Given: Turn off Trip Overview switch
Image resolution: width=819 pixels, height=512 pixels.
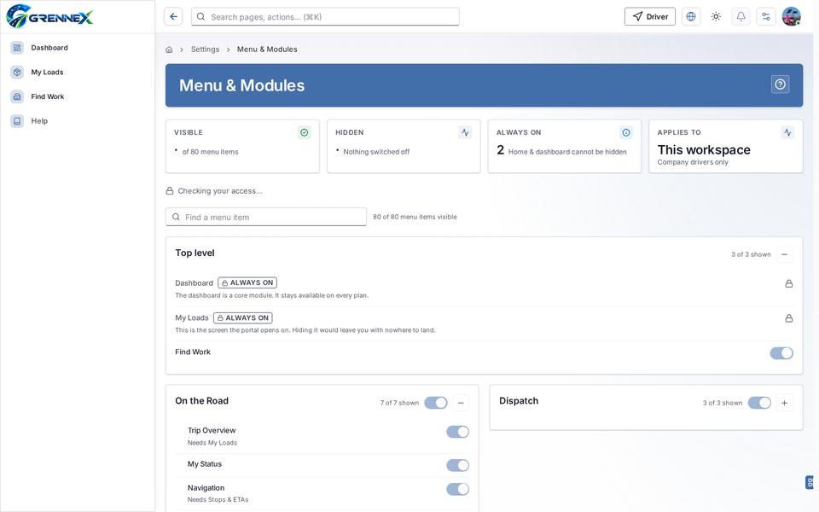Looking at the screenshot, I should tap(457, 432).
